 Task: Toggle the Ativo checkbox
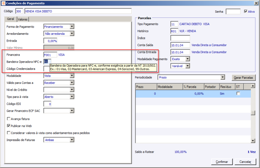246,11
